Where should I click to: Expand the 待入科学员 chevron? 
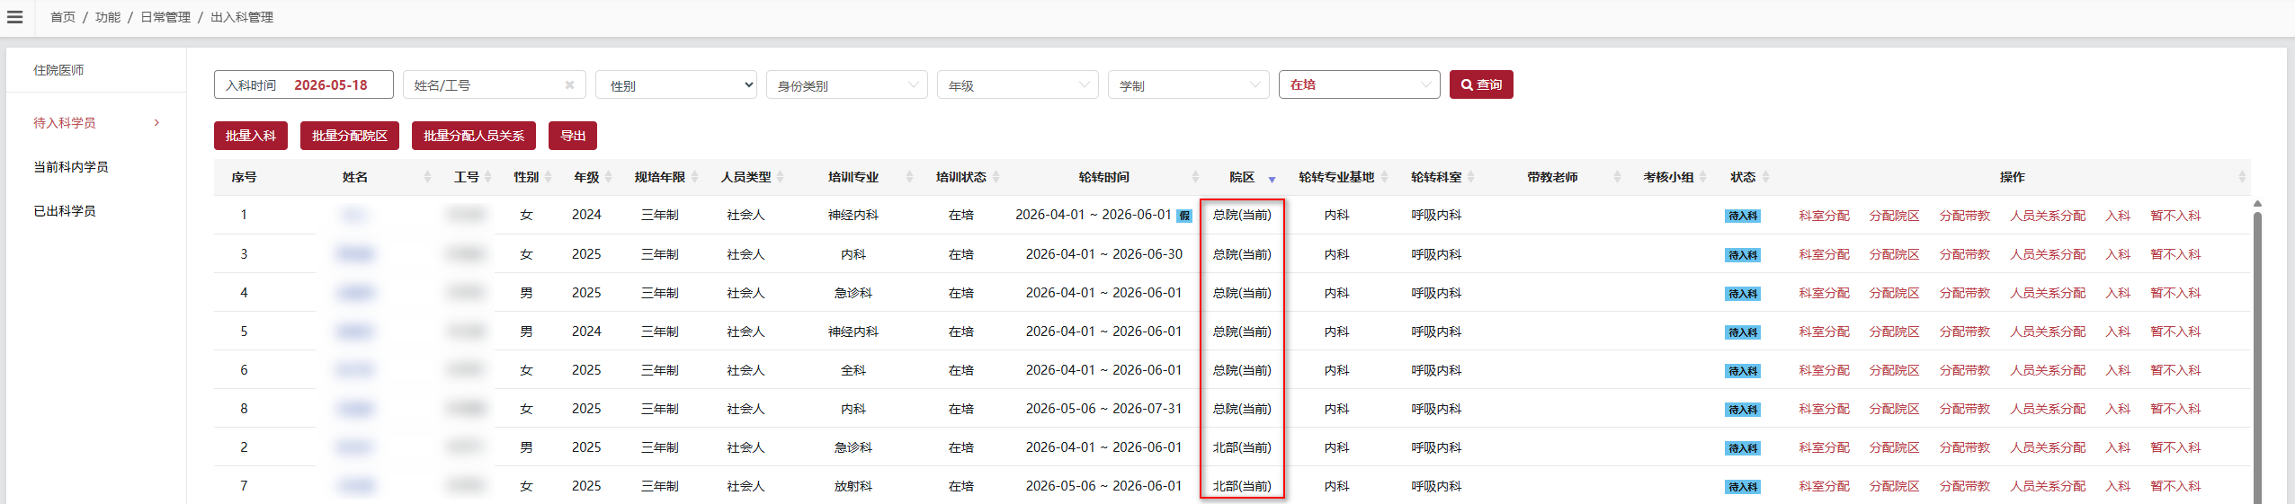pyautogui.click(x=156, y=122)
